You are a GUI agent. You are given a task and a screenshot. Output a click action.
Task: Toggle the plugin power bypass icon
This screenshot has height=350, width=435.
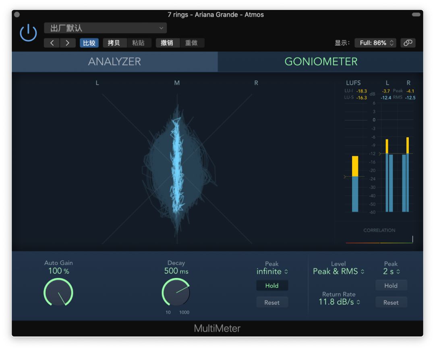click(x=28, y=33)
